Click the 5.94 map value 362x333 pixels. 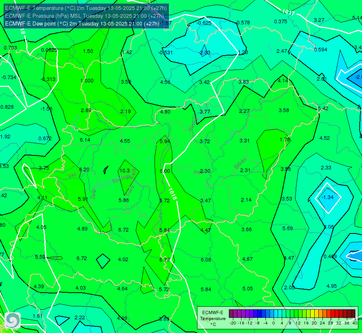[165, 141]
